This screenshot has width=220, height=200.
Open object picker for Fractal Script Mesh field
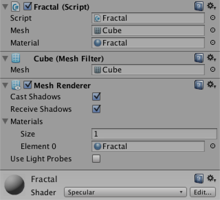(x=213, y=30)
